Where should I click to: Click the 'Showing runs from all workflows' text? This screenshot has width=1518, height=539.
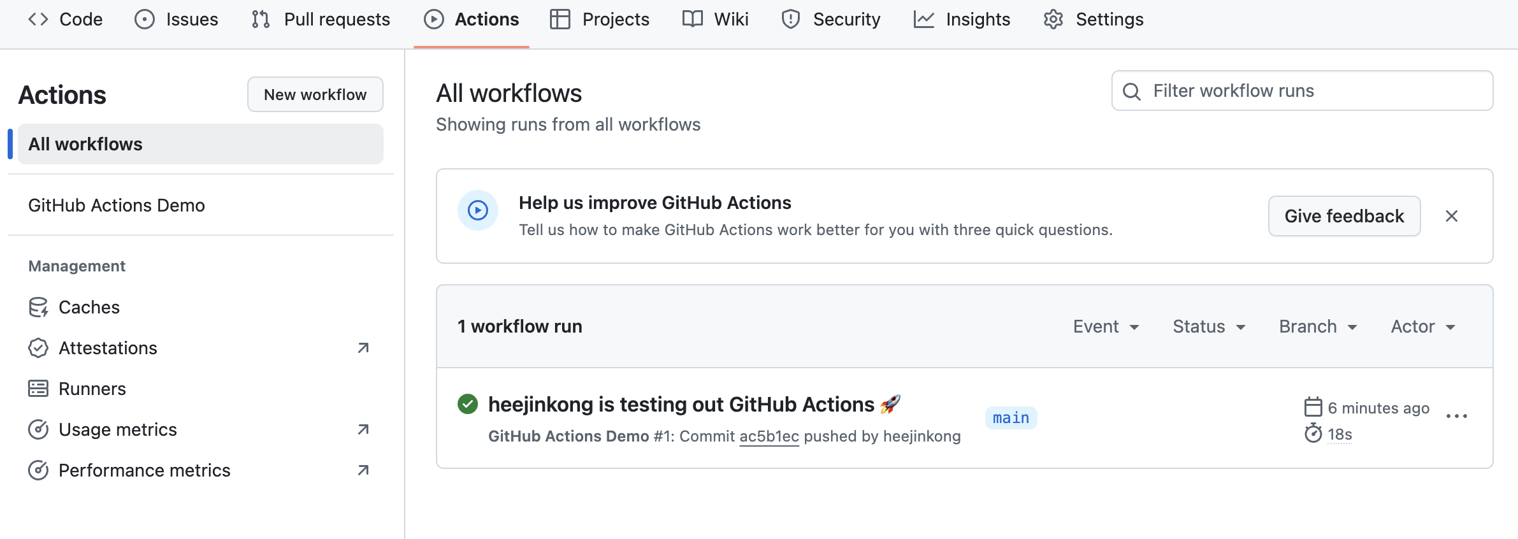[x=568, y=124]
